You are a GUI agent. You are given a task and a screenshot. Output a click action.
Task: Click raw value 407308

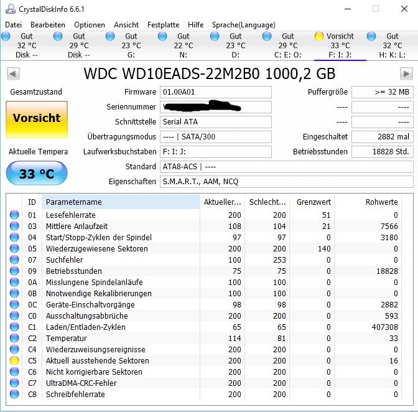[x=384, y=327]
